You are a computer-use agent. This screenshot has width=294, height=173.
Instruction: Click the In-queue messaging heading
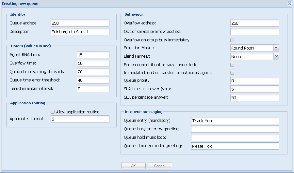143,112
